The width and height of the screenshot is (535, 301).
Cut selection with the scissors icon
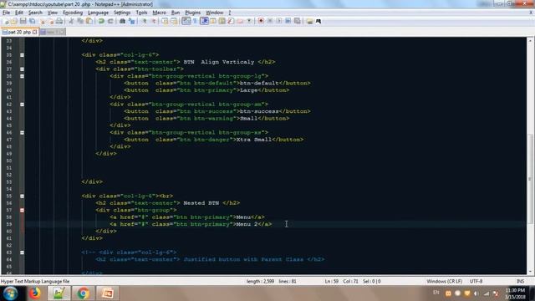[x=71, y=21]
